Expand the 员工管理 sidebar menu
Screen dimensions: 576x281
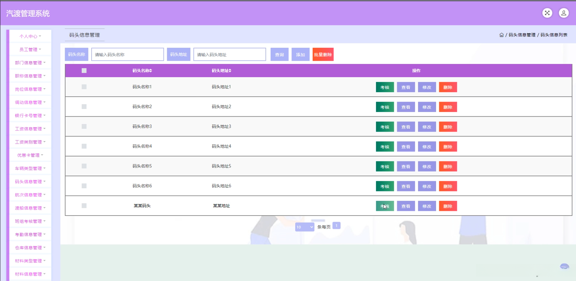(30, 50)
